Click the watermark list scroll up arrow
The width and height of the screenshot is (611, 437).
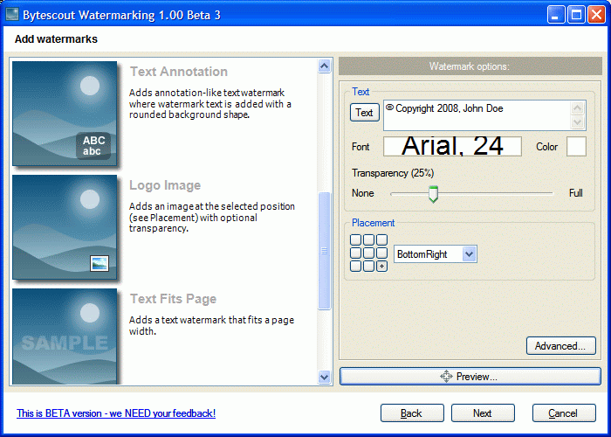click(324, 66)
